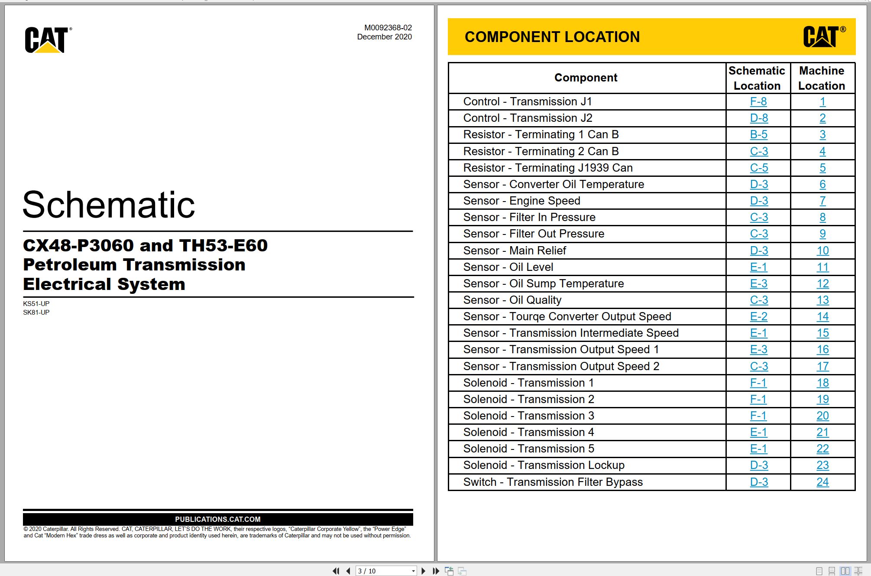Screen dimensions: 871x576
Task: Open machine location 19 link
Action: pos(822,399)
